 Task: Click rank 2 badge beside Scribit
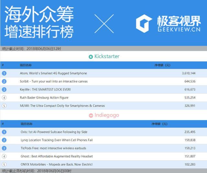pos(4,81)
